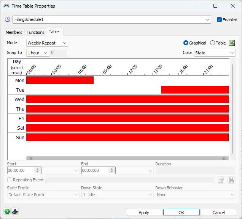242x219 pixels.
Task: Expand the Snap To 1 hour dropdown
Action: point(38,53)
